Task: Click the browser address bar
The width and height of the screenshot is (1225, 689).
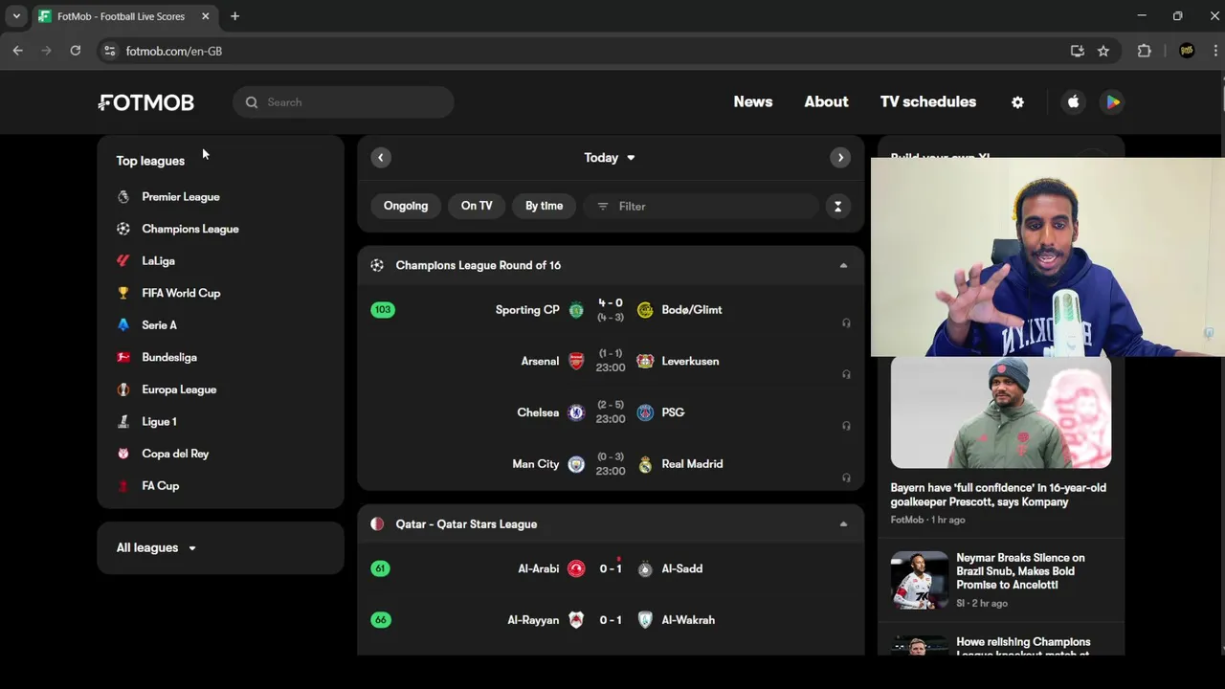Action: coord(584,51)
